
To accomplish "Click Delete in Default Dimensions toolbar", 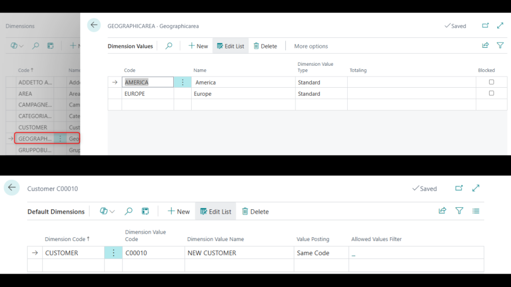I will [x=255, y=212].
